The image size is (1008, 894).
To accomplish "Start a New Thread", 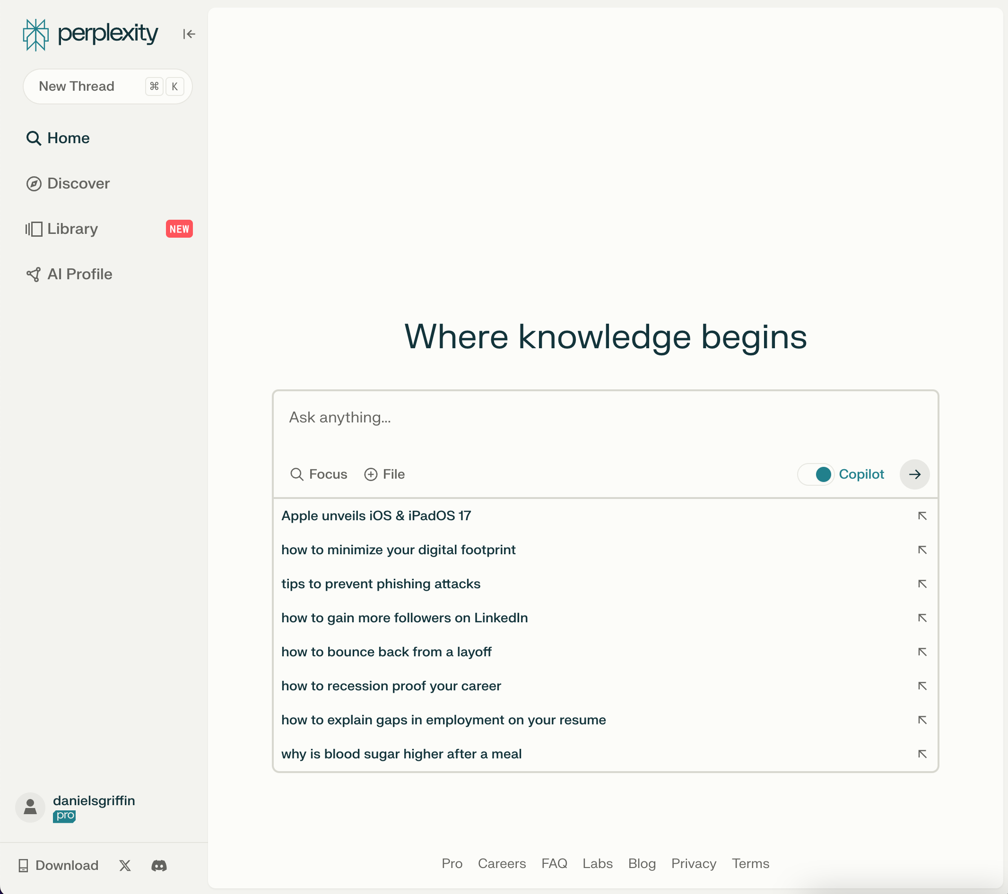I will click(107, 86).
